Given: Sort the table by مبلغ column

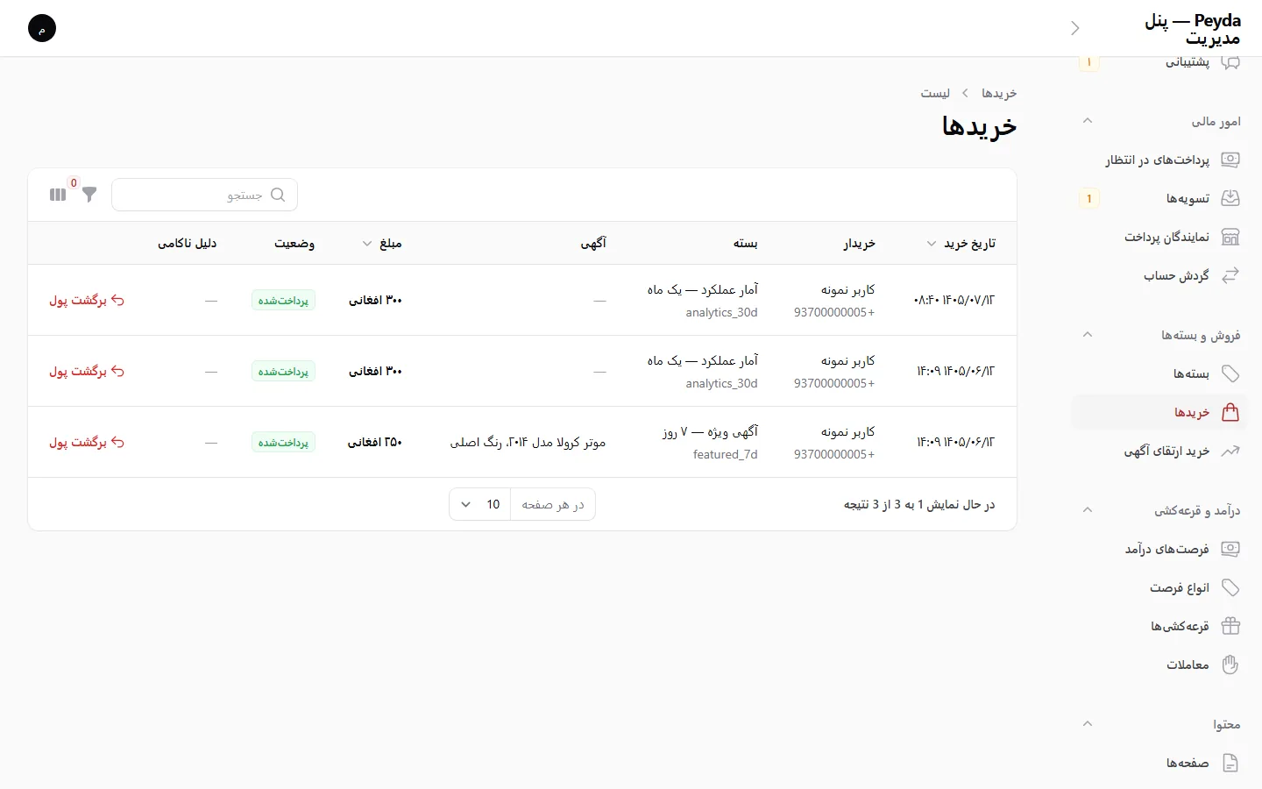Looking at the screenshot, I should (382, 243).
